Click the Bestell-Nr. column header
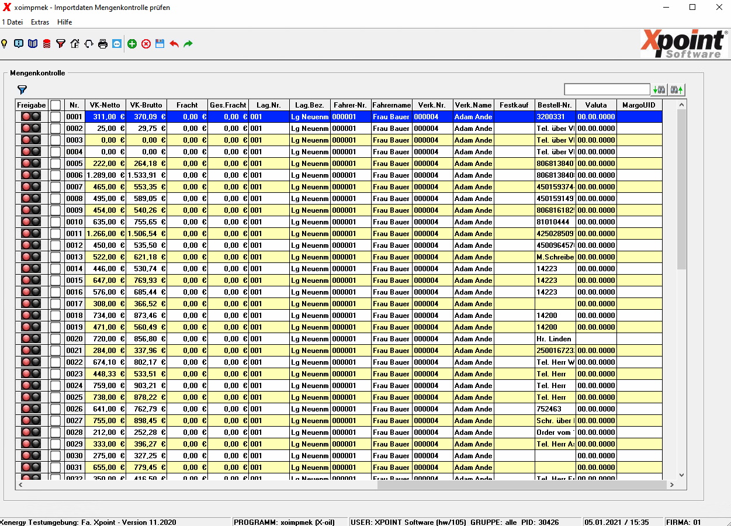The height and width of the screenshot is (526, 731). coord(555,105)
